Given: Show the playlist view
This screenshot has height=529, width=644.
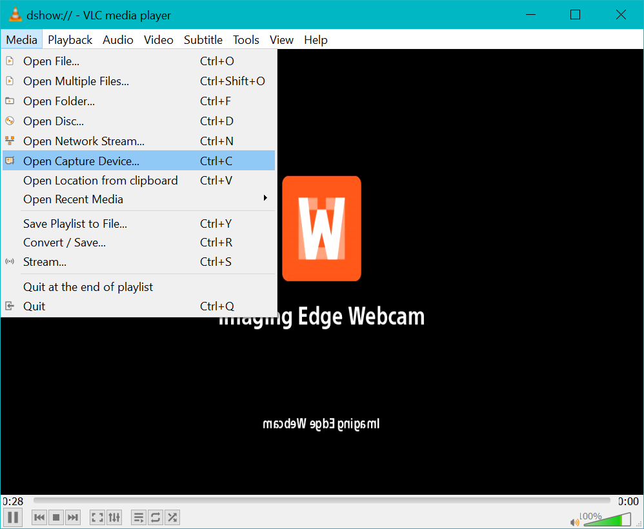Looking at the screenshot, I should (138, 517).
